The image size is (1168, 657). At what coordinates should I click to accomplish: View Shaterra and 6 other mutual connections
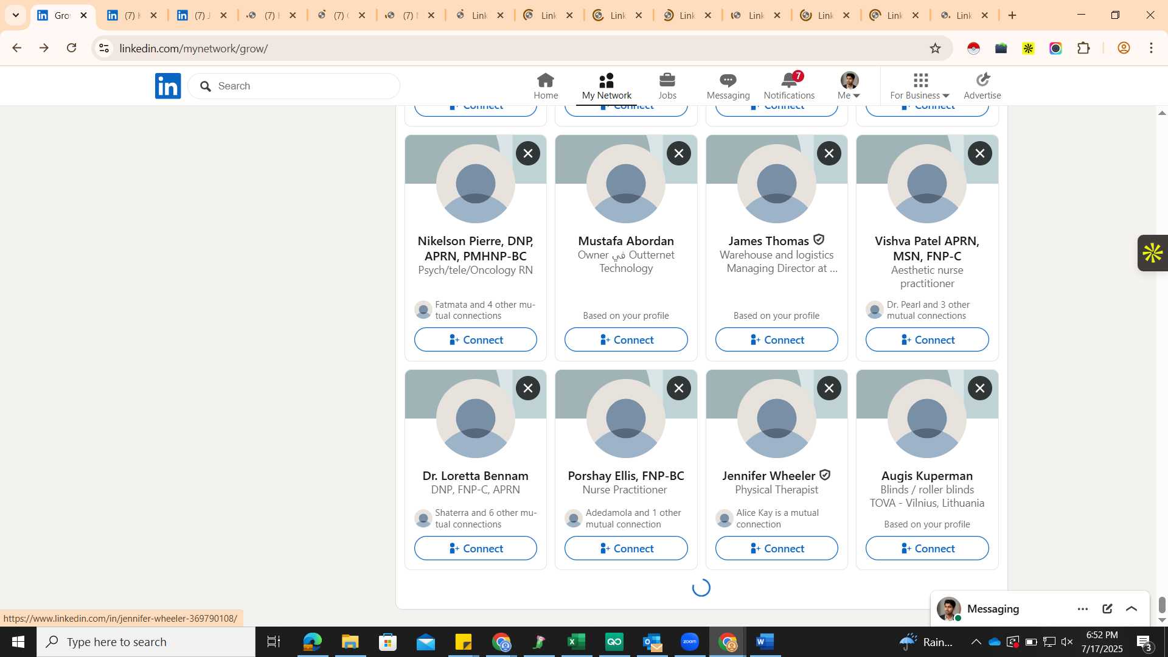click(476, 518)
